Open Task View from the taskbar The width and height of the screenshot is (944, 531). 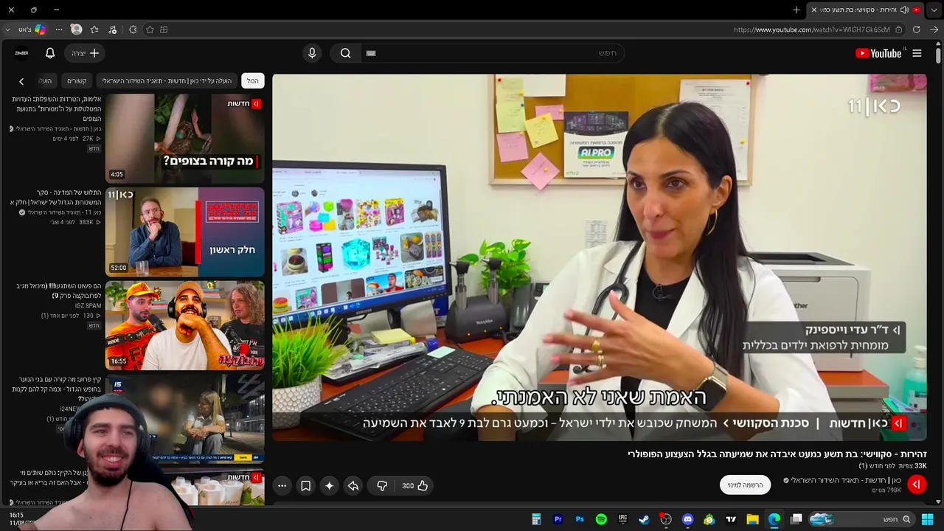(796, 519)
